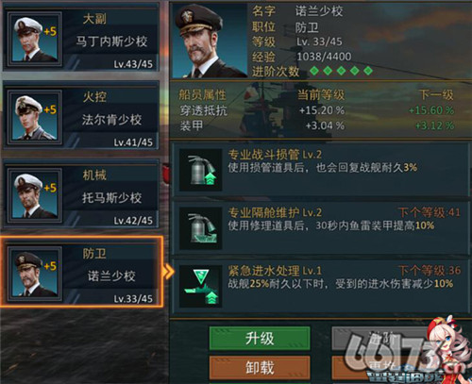Click the green 升级 button
The width and height of the screenshot is (472, 384).
coord(260,339)
